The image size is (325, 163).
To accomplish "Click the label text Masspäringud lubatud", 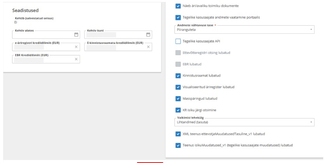I will pyautogui.click(x=200, y=99).
